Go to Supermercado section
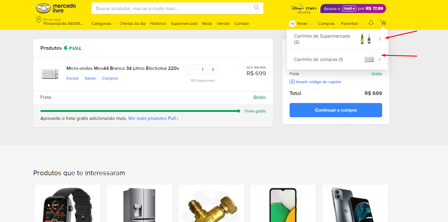This screenshot has height=222, width=448. (184, 24)
